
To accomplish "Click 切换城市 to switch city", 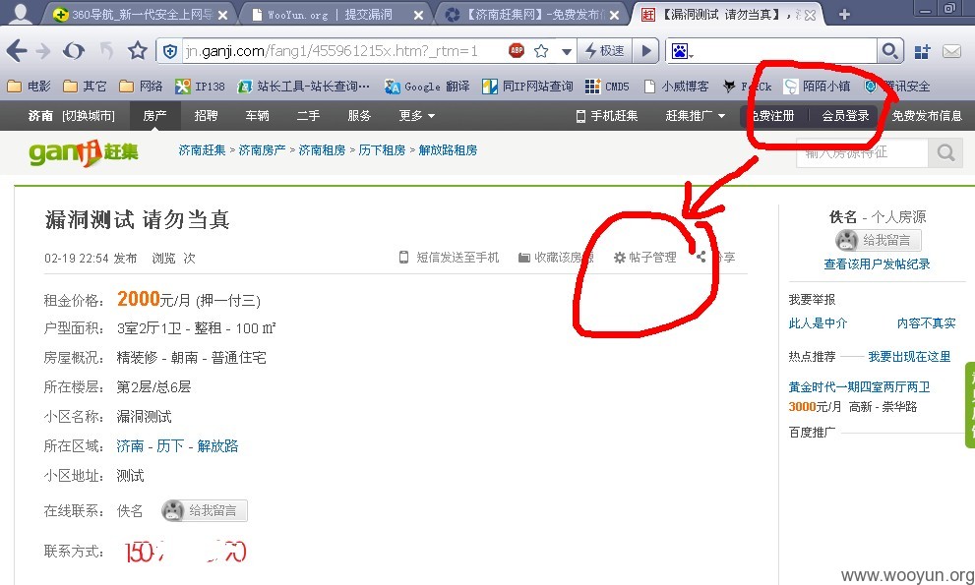I will [x=89, y=116].
